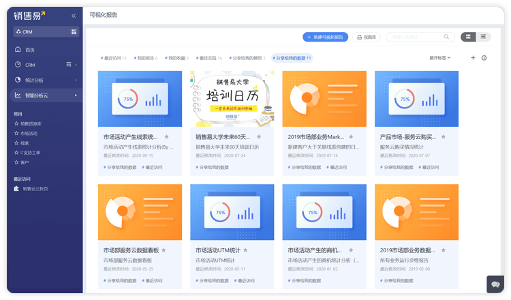Select the 最佳实践 16 tab

(x=209, y=58)
